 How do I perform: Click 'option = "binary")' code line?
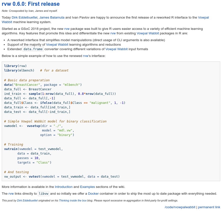pos(57,135)
